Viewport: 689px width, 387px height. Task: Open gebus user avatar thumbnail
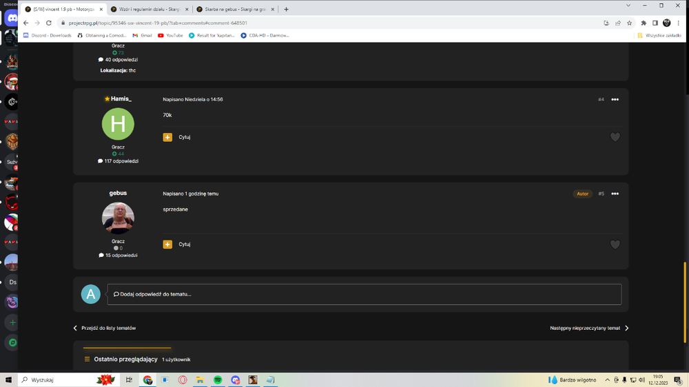click(118, 218)
